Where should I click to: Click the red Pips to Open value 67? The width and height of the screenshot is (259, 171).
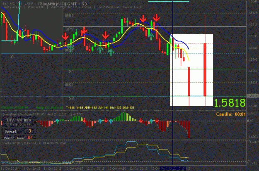(x=30, y=137)
